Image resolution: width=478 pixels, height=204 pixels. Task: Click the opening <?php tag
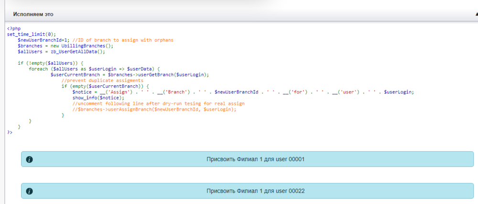(14, 29)
